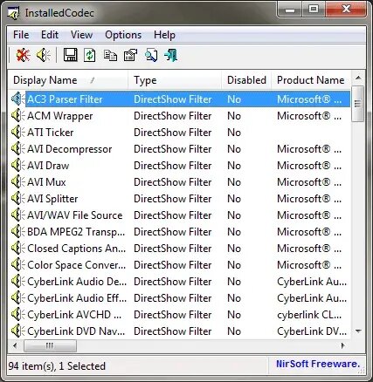Sort by the Product Name column header
The height and width of the screenshot is (382, 373).
(311, 80)
